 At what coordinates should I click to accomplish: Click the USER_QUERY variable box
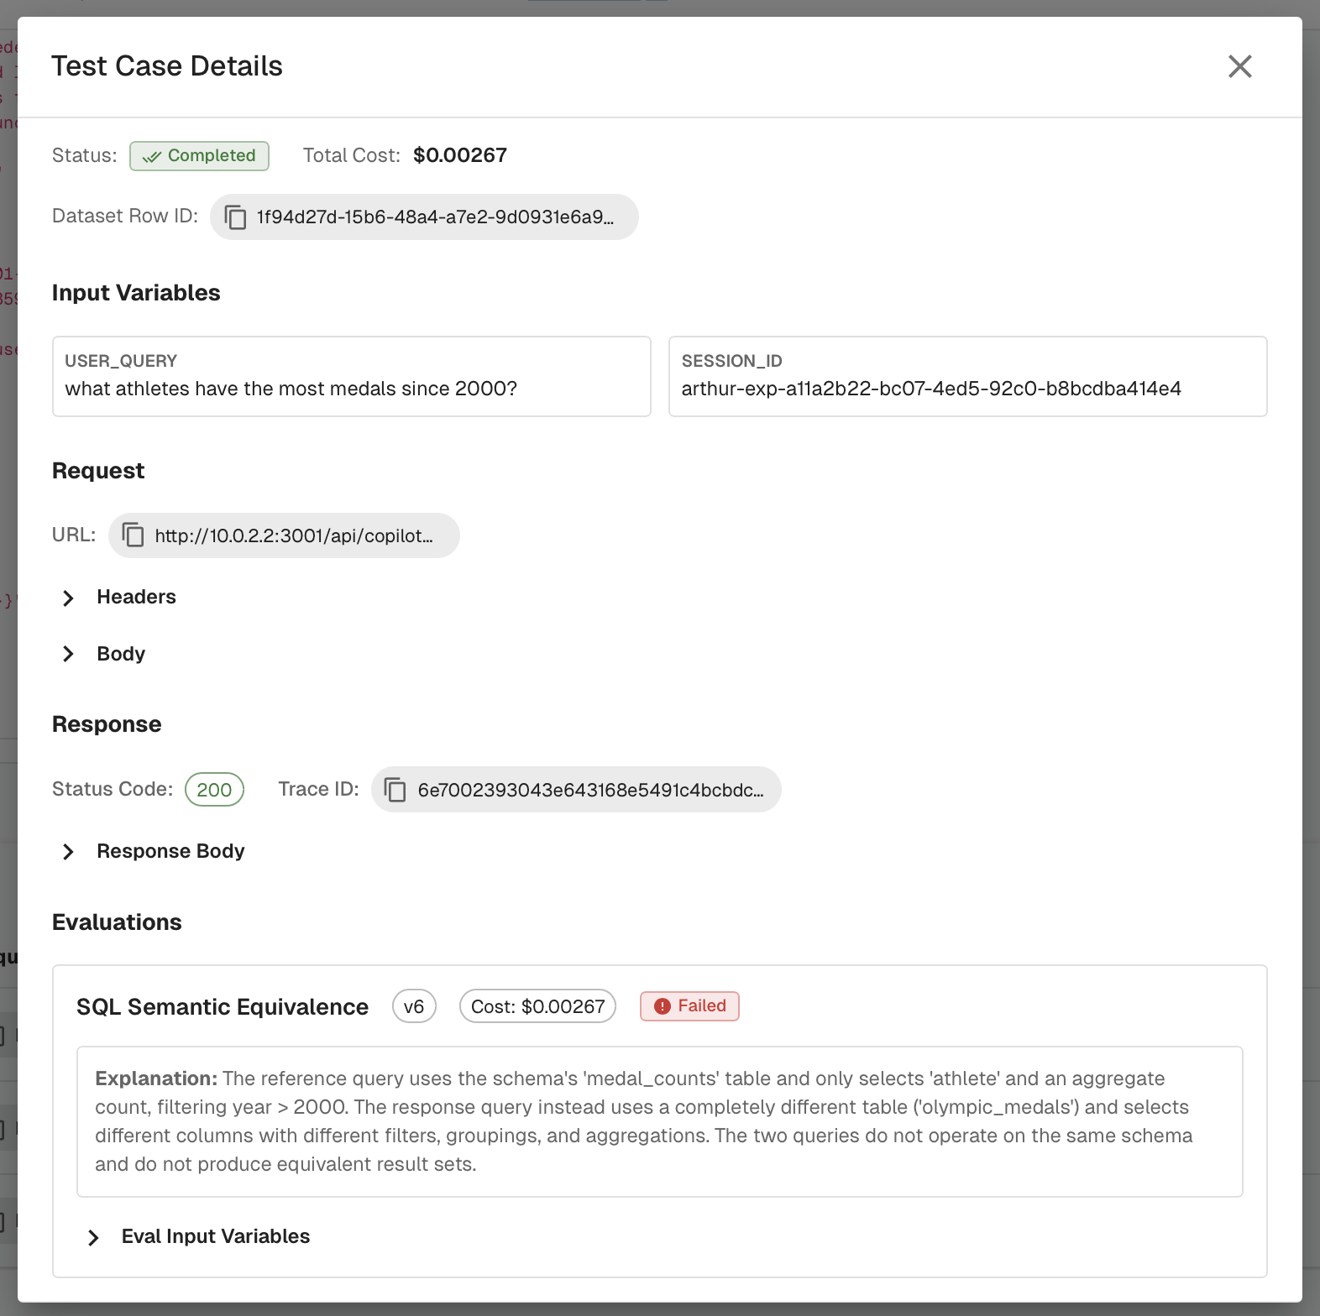[352, 377]
